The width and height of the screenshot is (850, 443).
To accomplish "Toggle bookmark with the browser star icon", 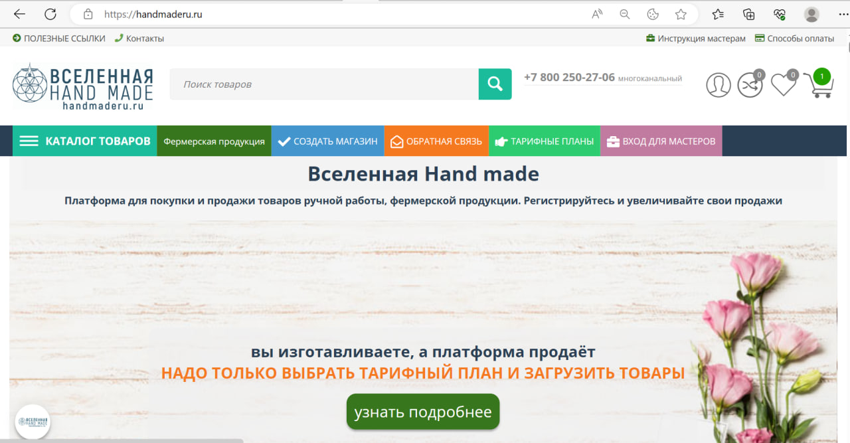I will (681, 14).
